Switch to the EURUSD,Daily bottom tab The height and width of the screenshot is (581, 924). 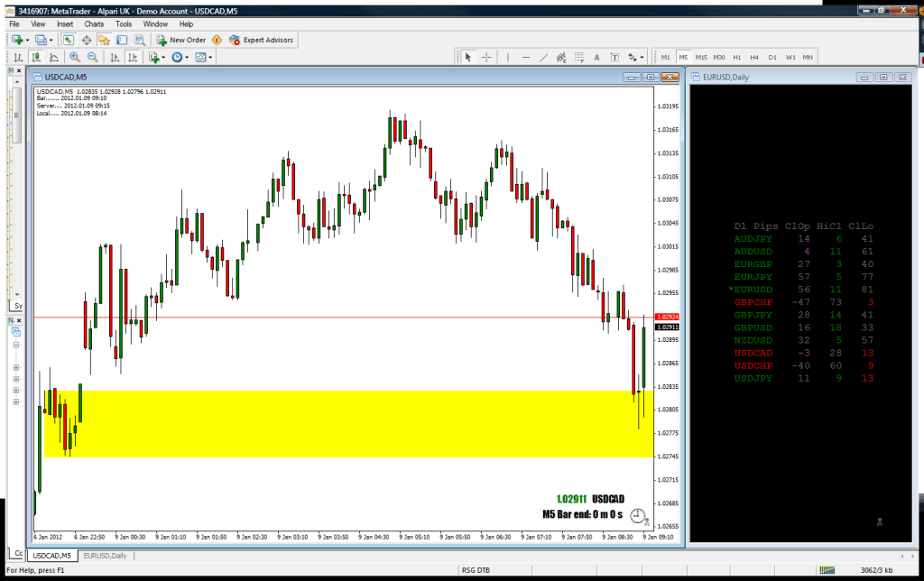pyautogui.click(x=105, y=556)
